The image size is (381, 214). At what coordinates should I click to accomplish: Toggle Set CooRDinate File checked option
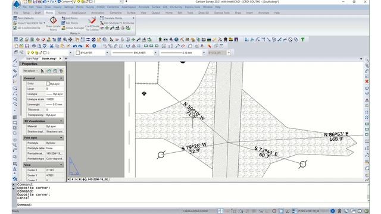tap(15, 28)
